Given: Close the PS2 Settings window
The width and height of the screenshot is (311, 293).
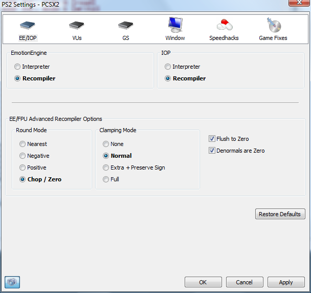Looking at the screenshot, I should 299,3.
